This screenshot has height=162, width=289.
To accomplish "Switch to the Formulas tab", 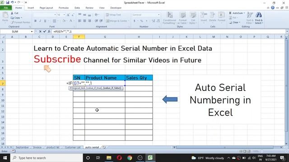I will point(64,8).
